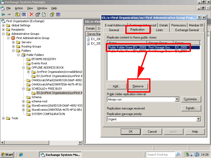Viewport: 211px width, 158px height.
Task: Open the File menu
Action: 8,8
